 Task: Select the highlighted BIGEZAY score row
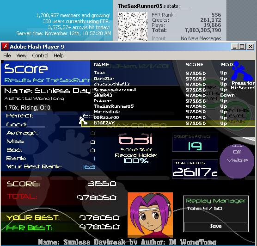click(168, 123)
